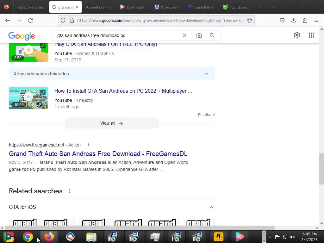
Task: Open the Google apps grid
Action: (311, 35)
